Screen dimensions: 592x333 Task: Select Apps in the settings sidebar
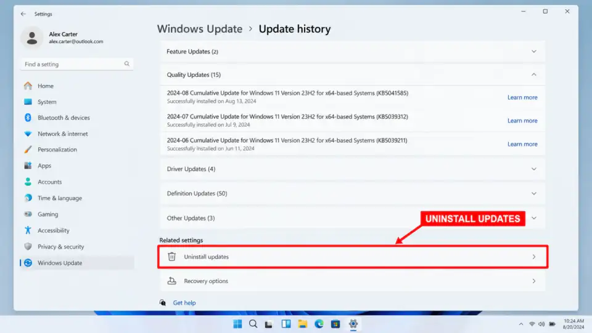(44, 166)
